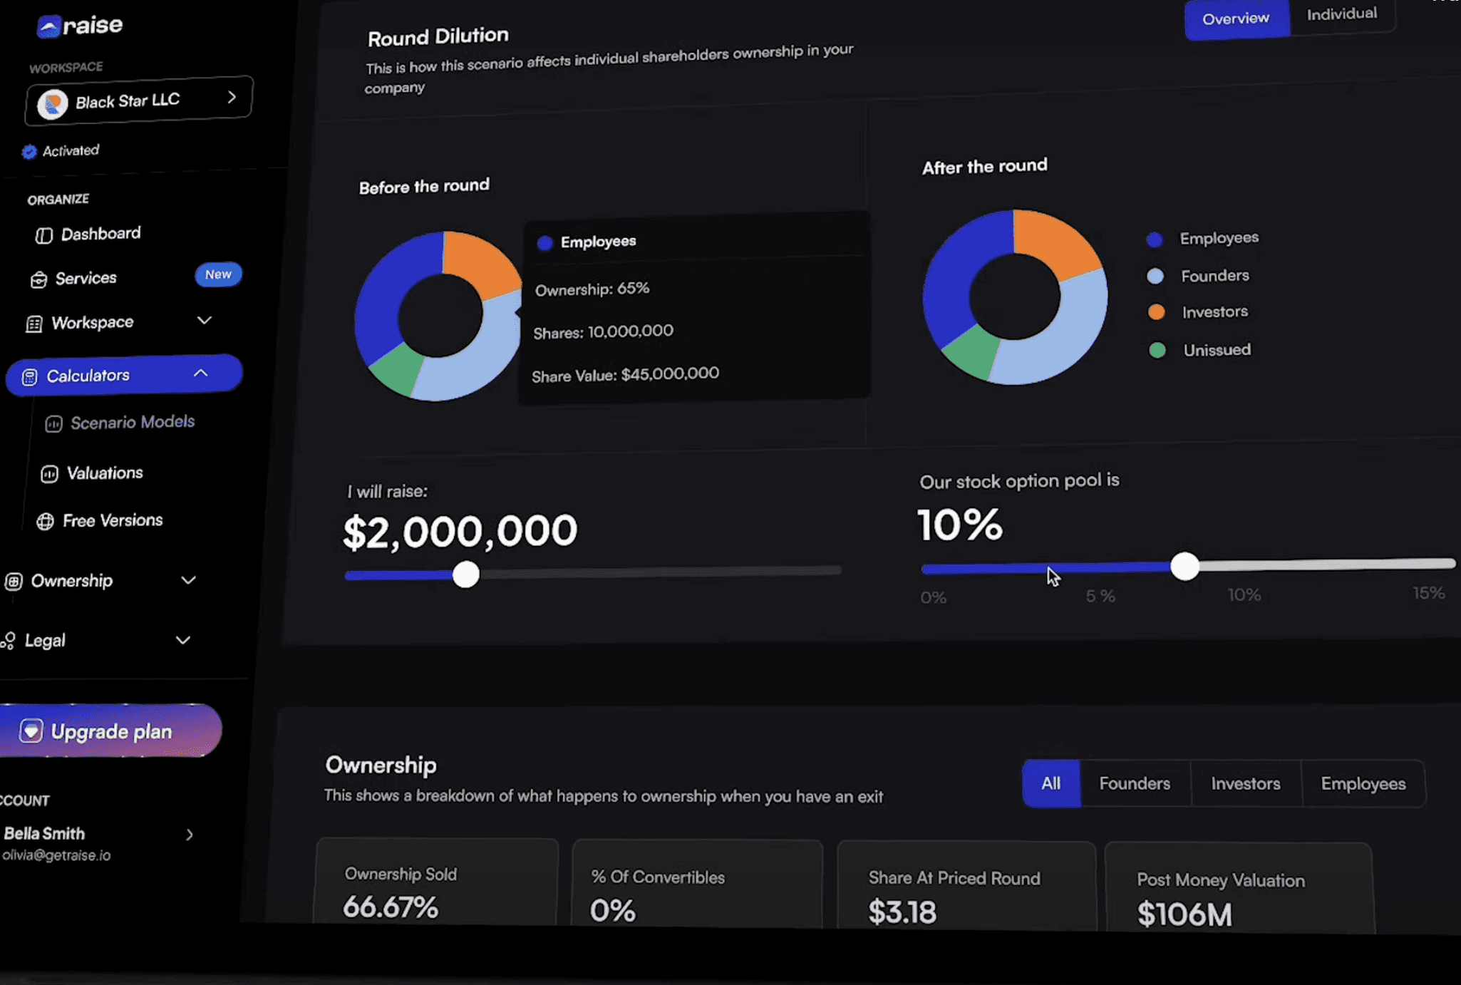The height and width of the screenshot is (985, 1461).
Task: Drag the fundraising amount slider
Action: tap(465, 572)
